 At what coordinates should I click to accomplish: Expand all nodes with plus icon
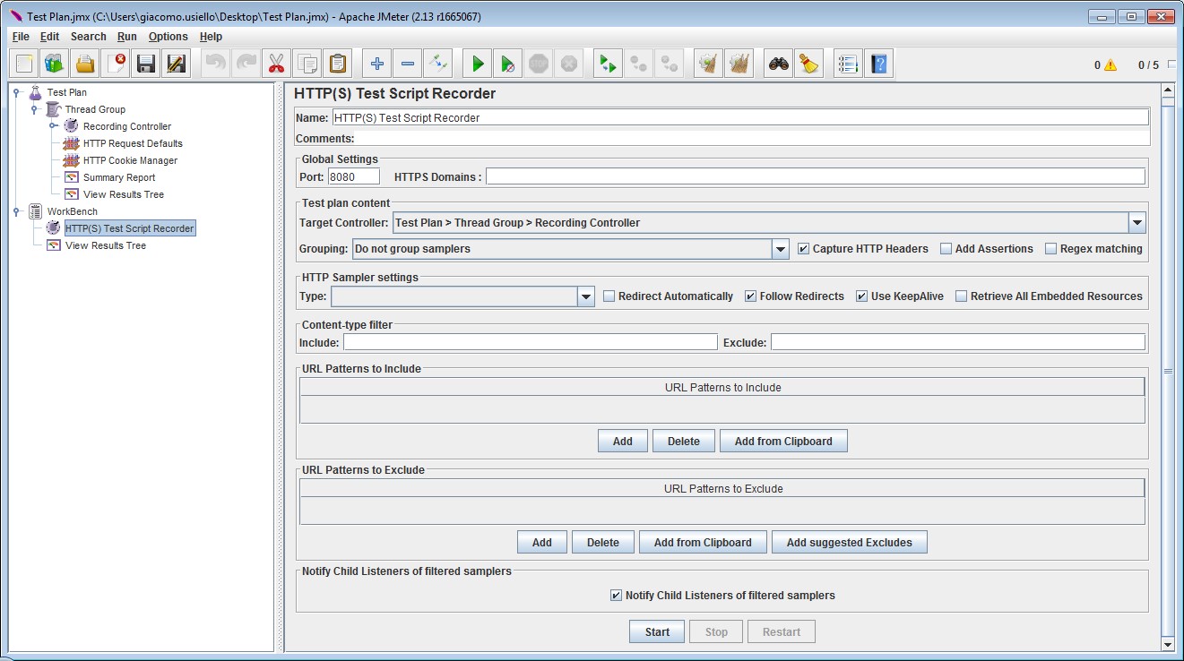pos(377,64)
